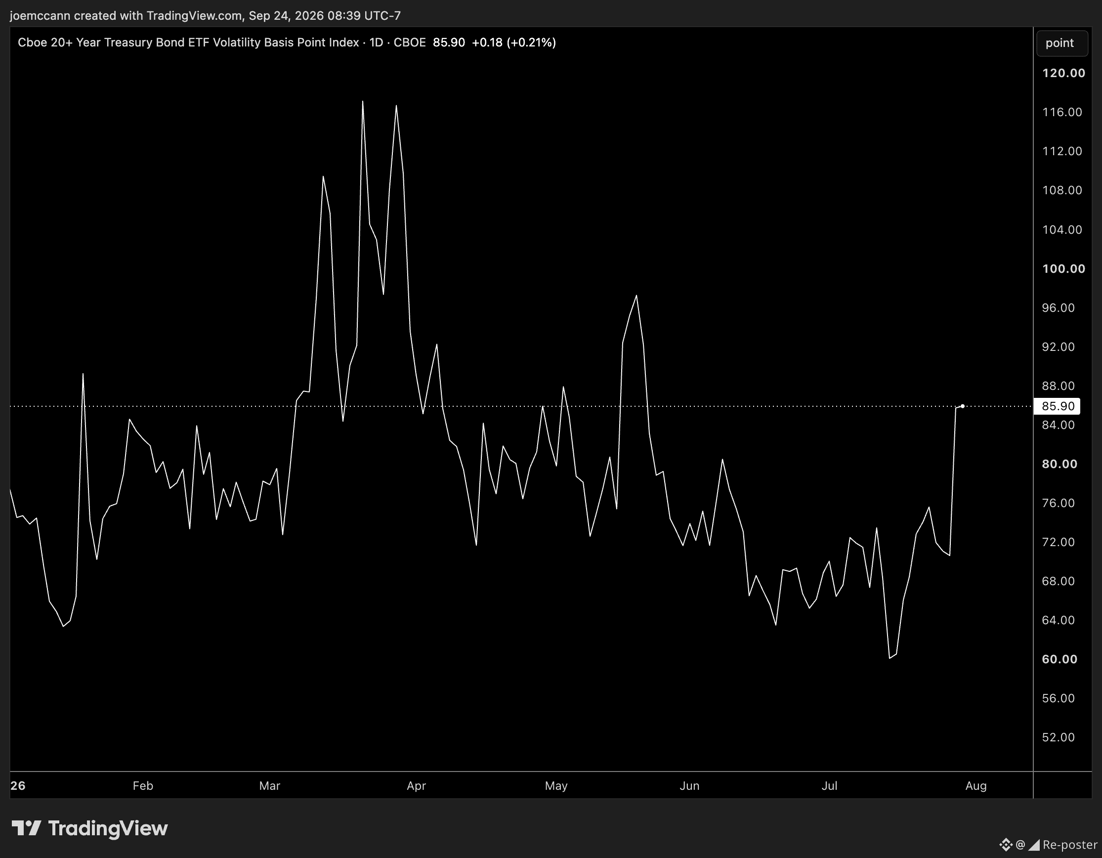
Task: Click the 1D interval in the legend
Action: click(377, 43)
